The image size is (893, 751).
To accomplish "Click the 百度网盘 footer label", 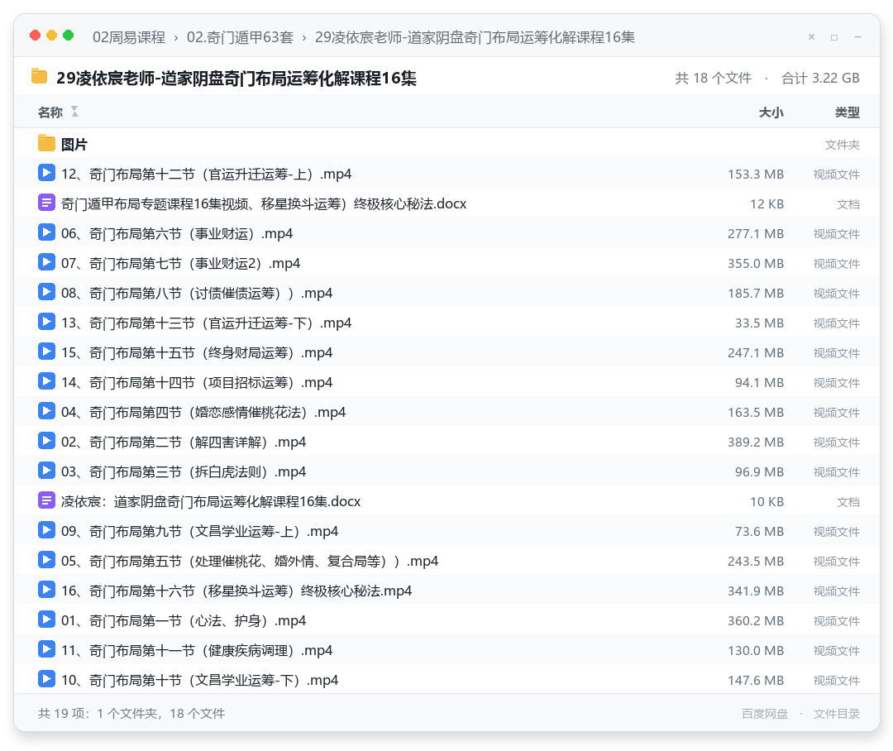I will click(x=764, y=714).
